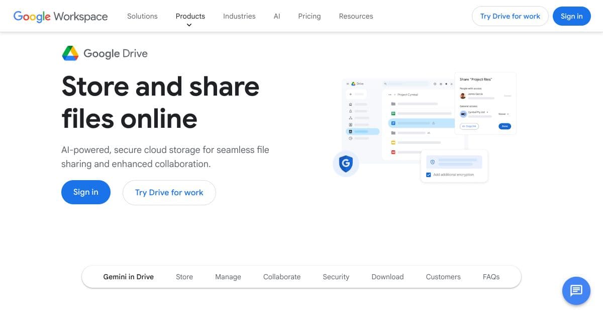
Task: Click the Google Drive triangle logo
Action: click(x=353, y=84)
